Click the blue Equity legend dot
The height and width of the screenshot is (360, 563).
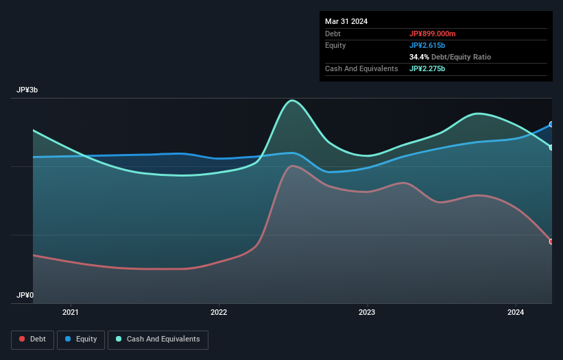click(68, 339)
